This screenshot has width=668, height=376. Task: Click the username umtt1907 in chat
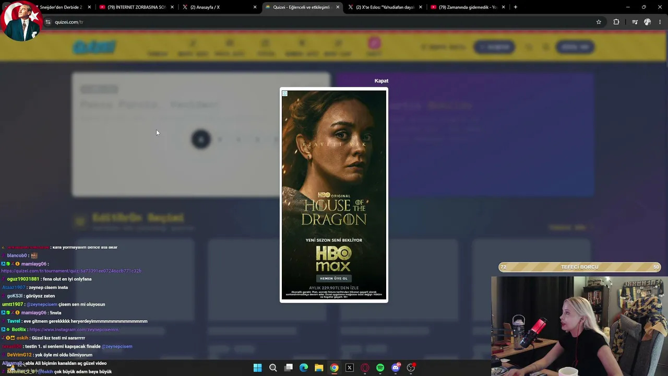pyautogui.click(x=13, y=304)
